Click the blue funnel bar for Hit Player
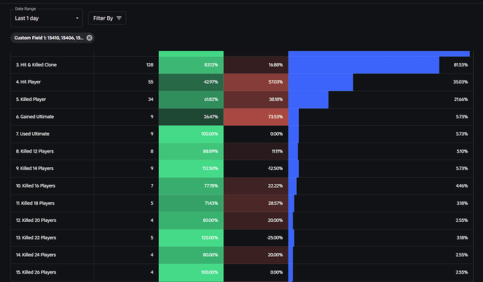Viewport: 483px width, 282px height. (x=321, y=82)
